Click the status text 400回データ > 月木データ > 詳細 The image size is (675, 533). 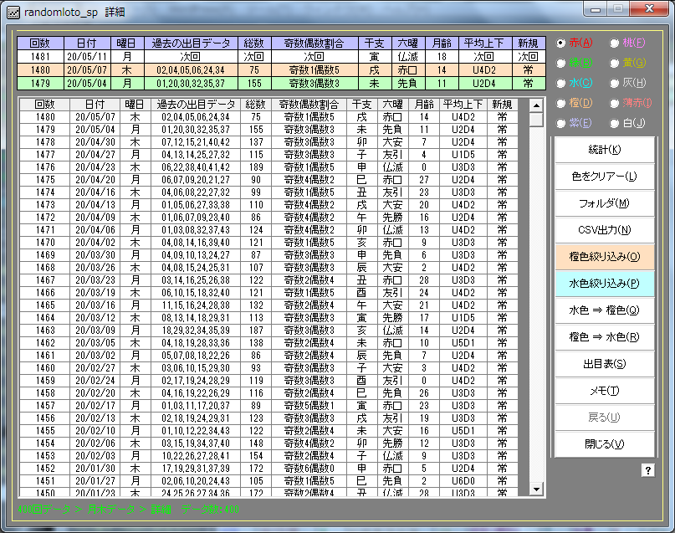pyautogui.click(x=94, y=510)
